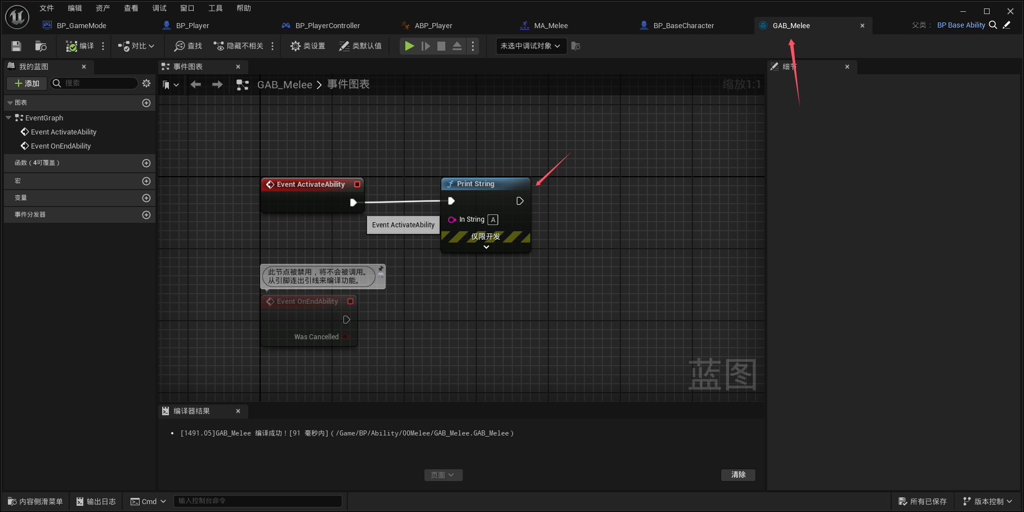The width and height of the screenshot is (1024, 512).
Task: Open the 调试 menu
Action: tap(159, 8)
